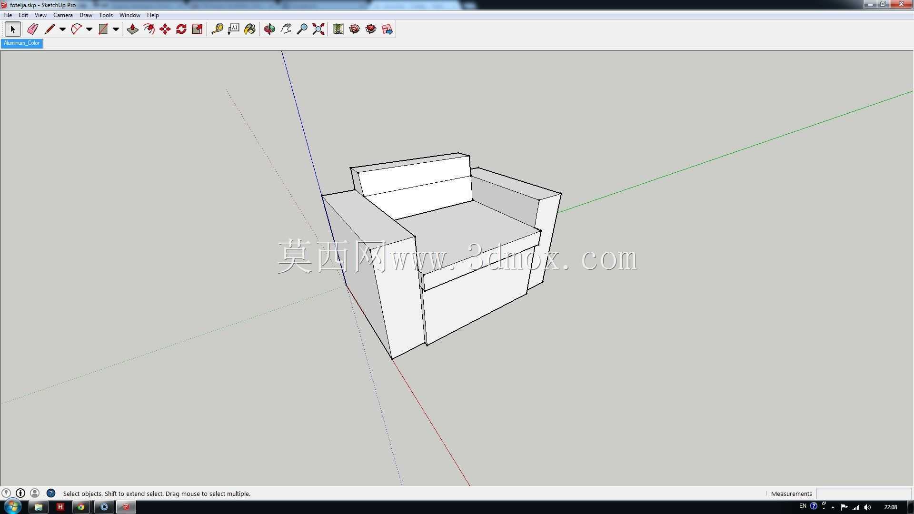Open the blue gear taskbar application

point(104,507)
